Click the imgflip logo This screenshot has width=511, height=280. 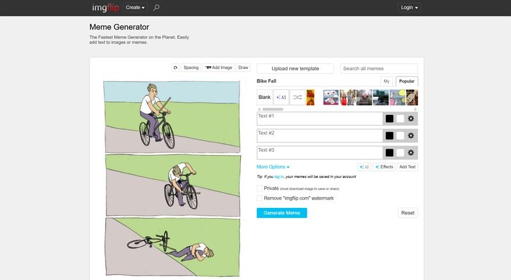(x=103, y=8)
